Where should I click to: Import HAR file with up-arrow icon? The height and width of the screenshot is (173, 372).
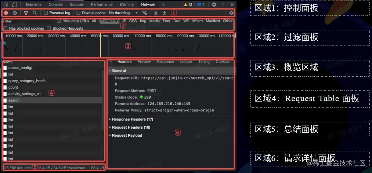[x=156, y=13]
